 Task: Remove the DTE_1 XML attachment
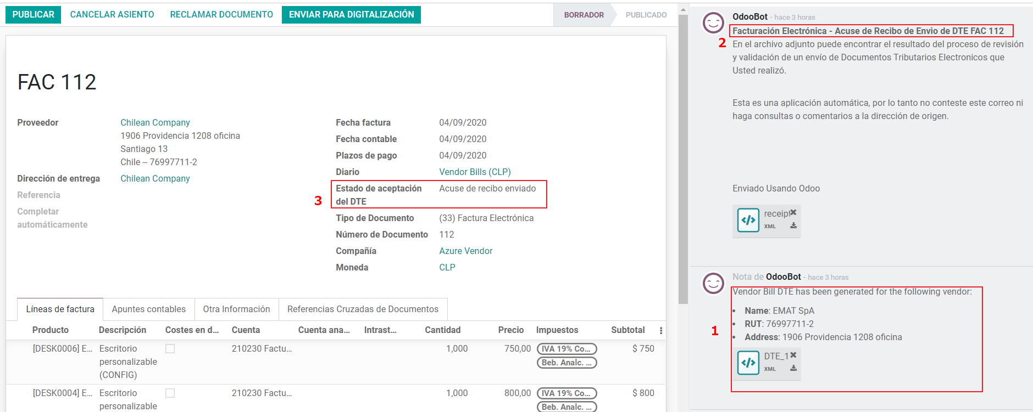click(x=793, y=355)
